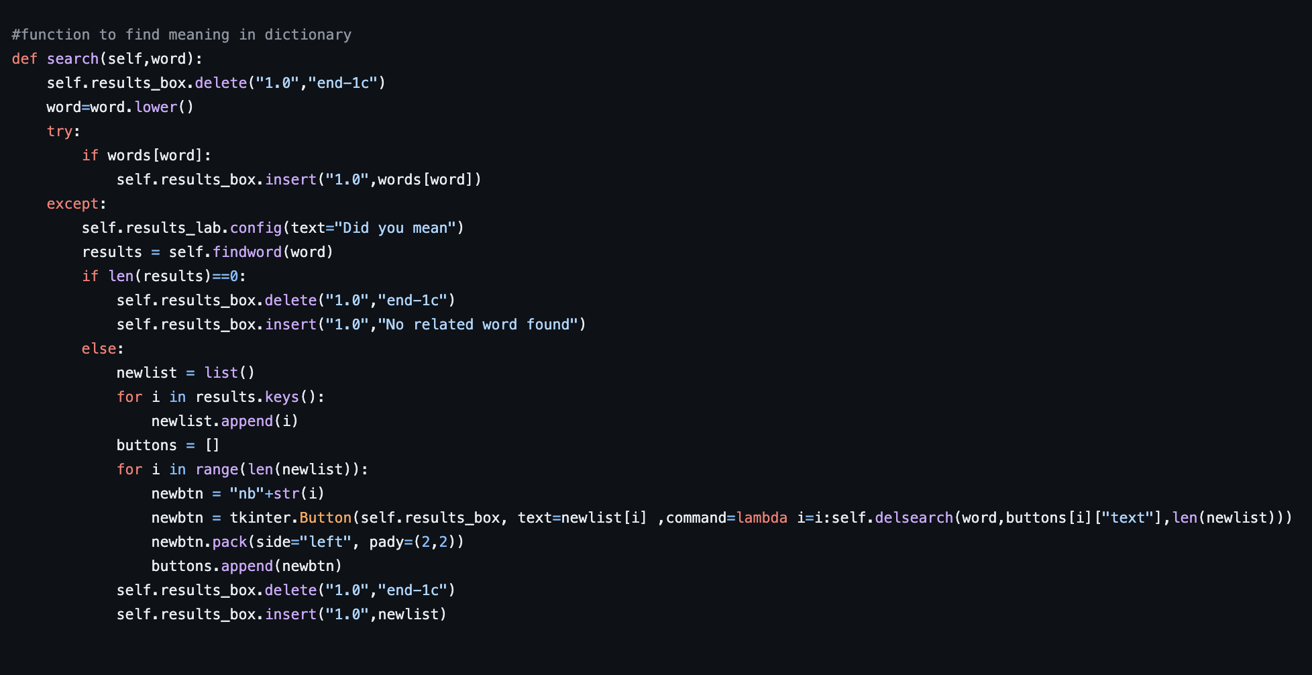Viewport: 1312px width, 675px height.
Task: Click the 'newlist.append(i)' line
Action: (x=225, y=421)
